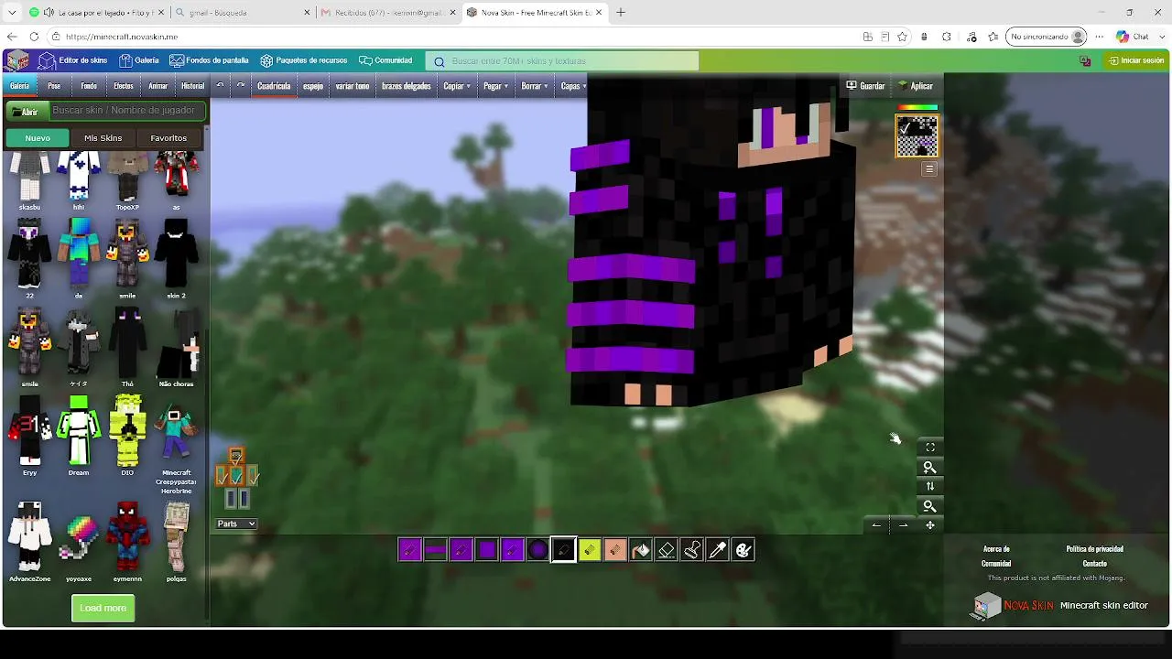Open the Parts dropdown selector

click(236, 524)
